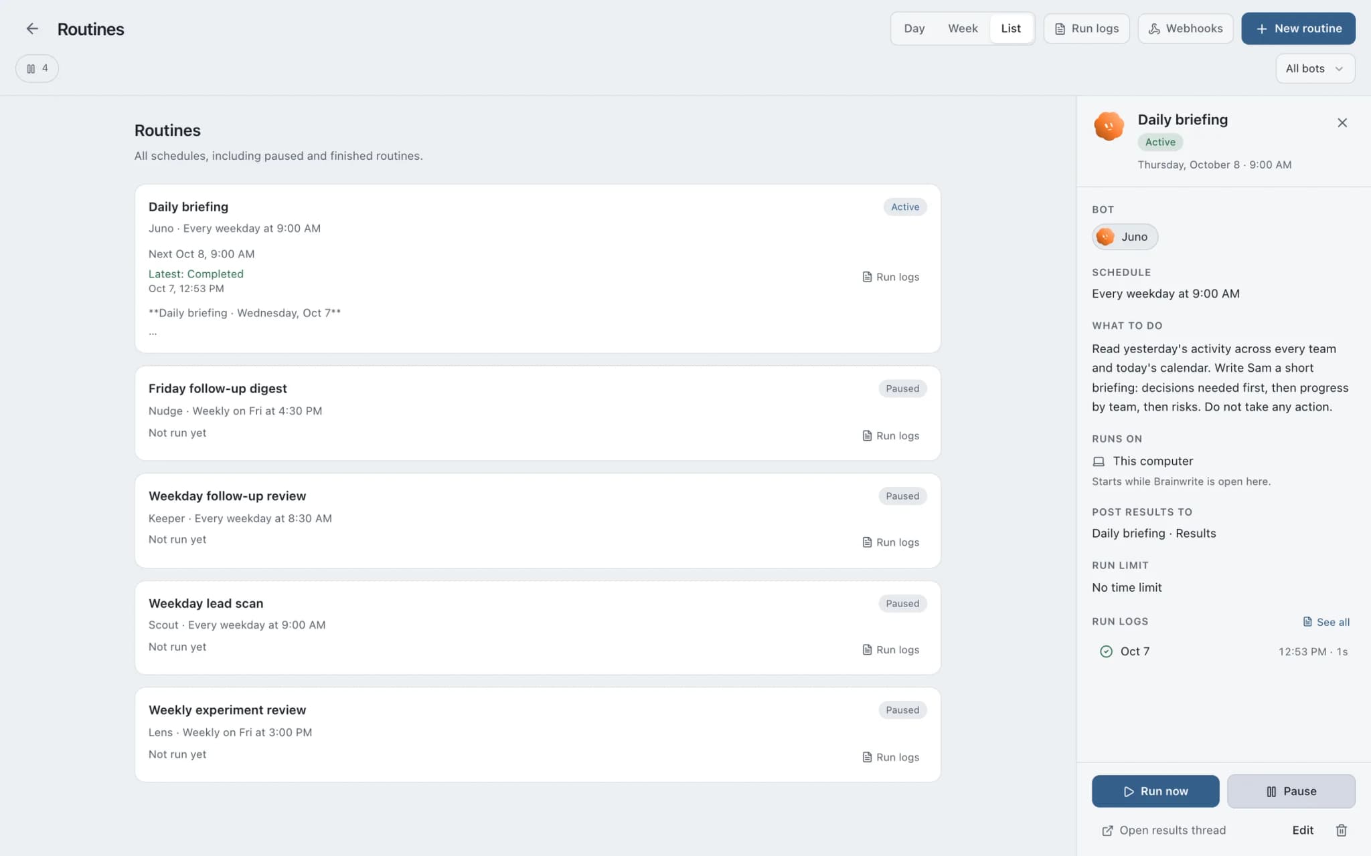Click the Active badge on Daily briefing card

tap(905, 207)
